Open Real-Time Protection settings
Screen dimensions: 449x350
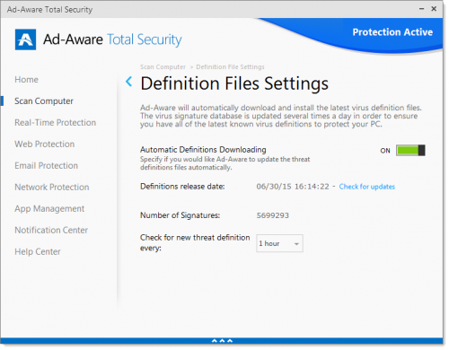tap(56, 123)
